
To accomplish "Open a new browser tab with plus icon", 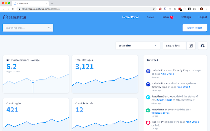I will tap(52, 4).
